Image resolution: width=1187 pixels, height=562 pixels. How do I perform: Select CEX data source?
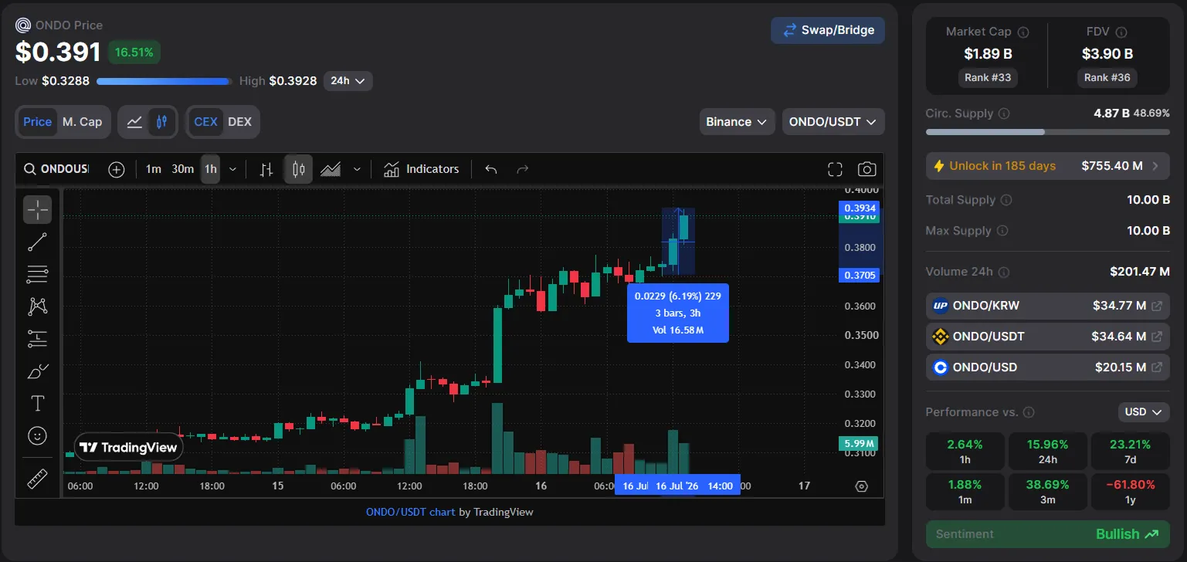click(x=205, y=122)
